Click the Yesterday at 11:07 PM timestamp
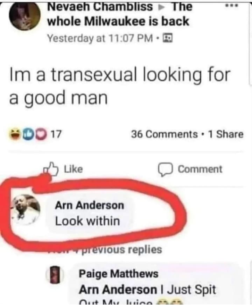This screenshot has height=306, width=252. pos(100,38)
